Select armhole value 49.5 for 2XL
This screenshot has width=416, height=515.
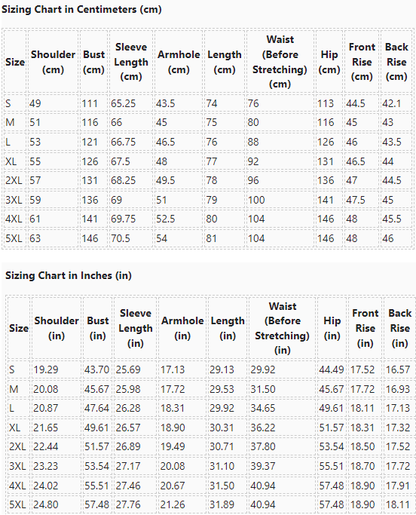coord(166,180)
